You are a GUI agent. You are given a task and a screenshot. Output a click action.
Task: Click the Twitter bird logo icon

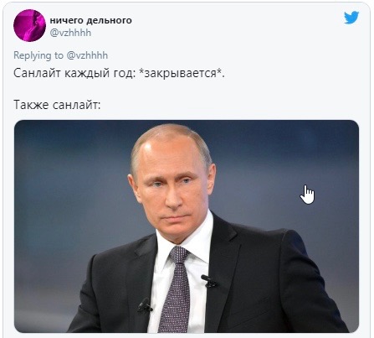click(x=351, y=18)
